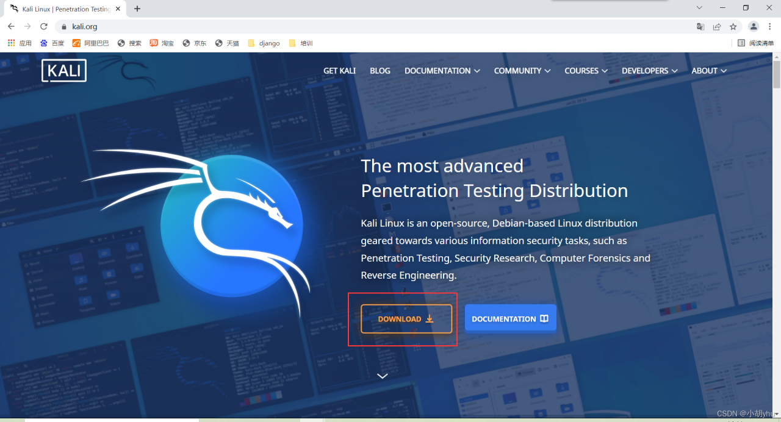Screen dimensions: 781x422
Task: Open the 培训 bookmark folder
Action: pos(300,43)
